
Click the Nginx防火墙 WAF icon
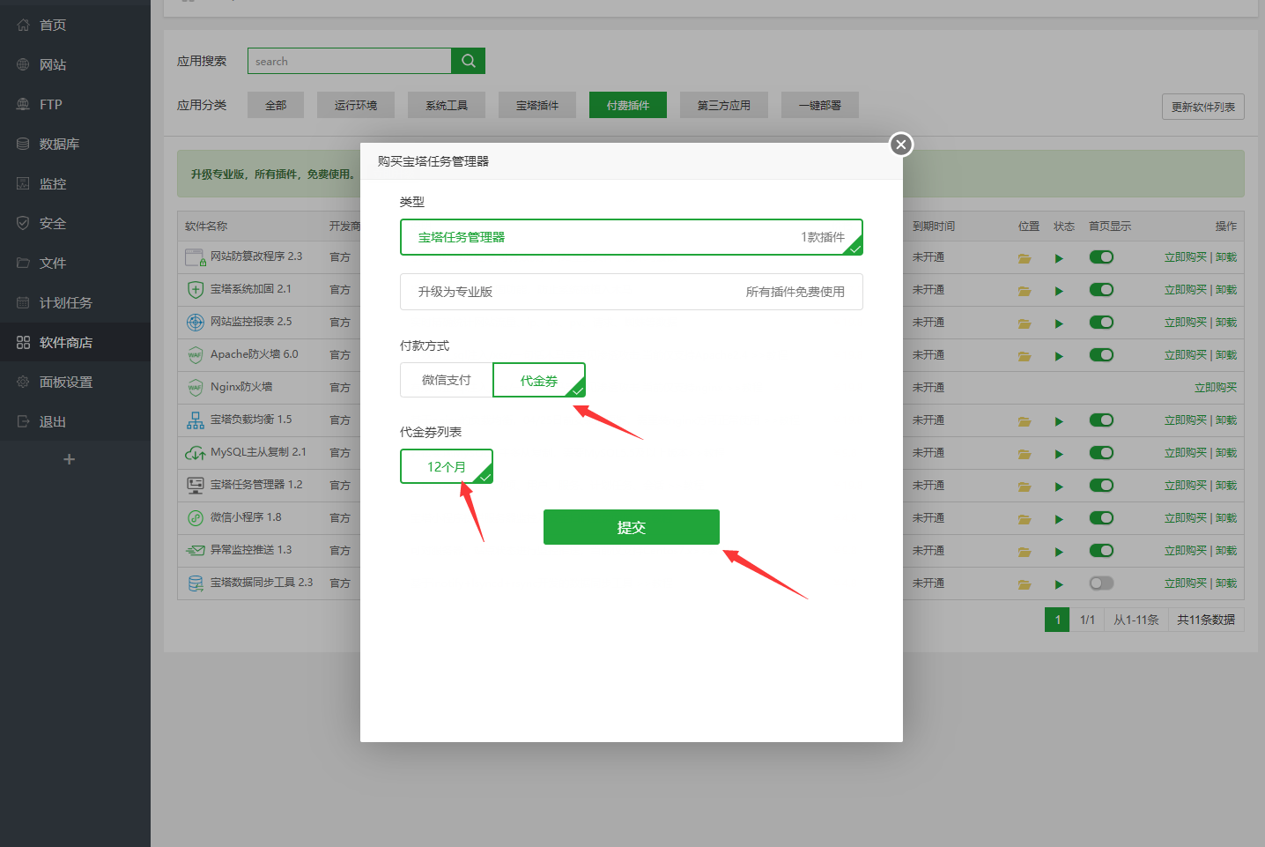[x=196, y=387]
